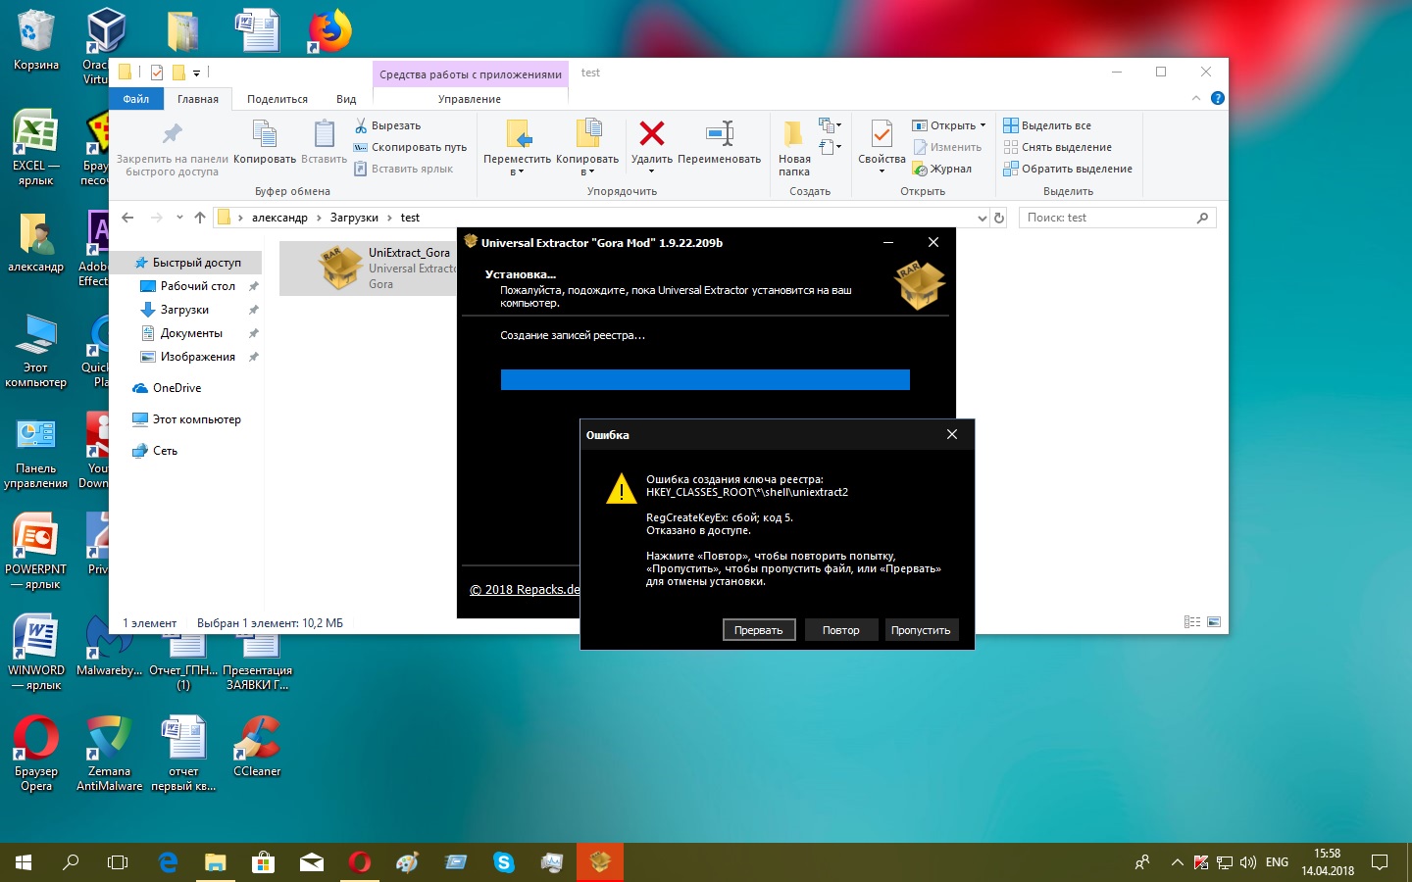The height and width of the screenshot is (882, 1412).
Task: Click the blue installation progress bar
Action: pyautogui.click(x=704, y=380)
